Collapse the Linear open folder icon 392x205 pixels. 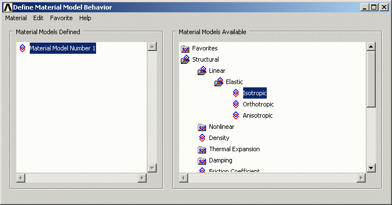pyautogui.click(x=202, y=71)
